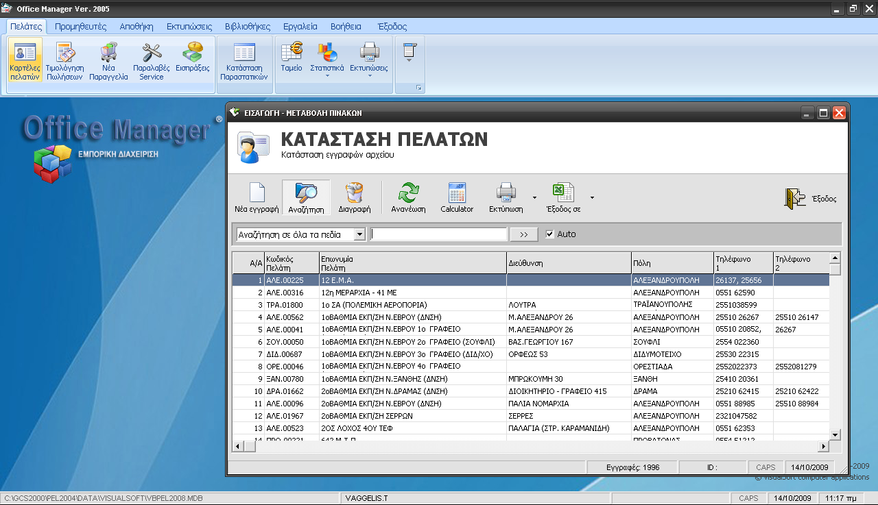Click cell ΔΙΟΙΚΗΤΗΡΙΟ - ΓΡΑΦΕΙΟ 415

pos(569,391)
